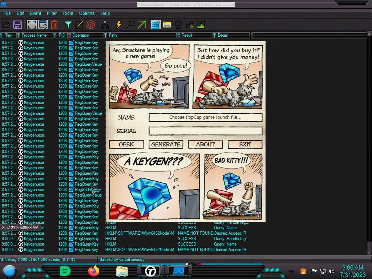
Task: Clear events with the trash icon
Action: 54,25
